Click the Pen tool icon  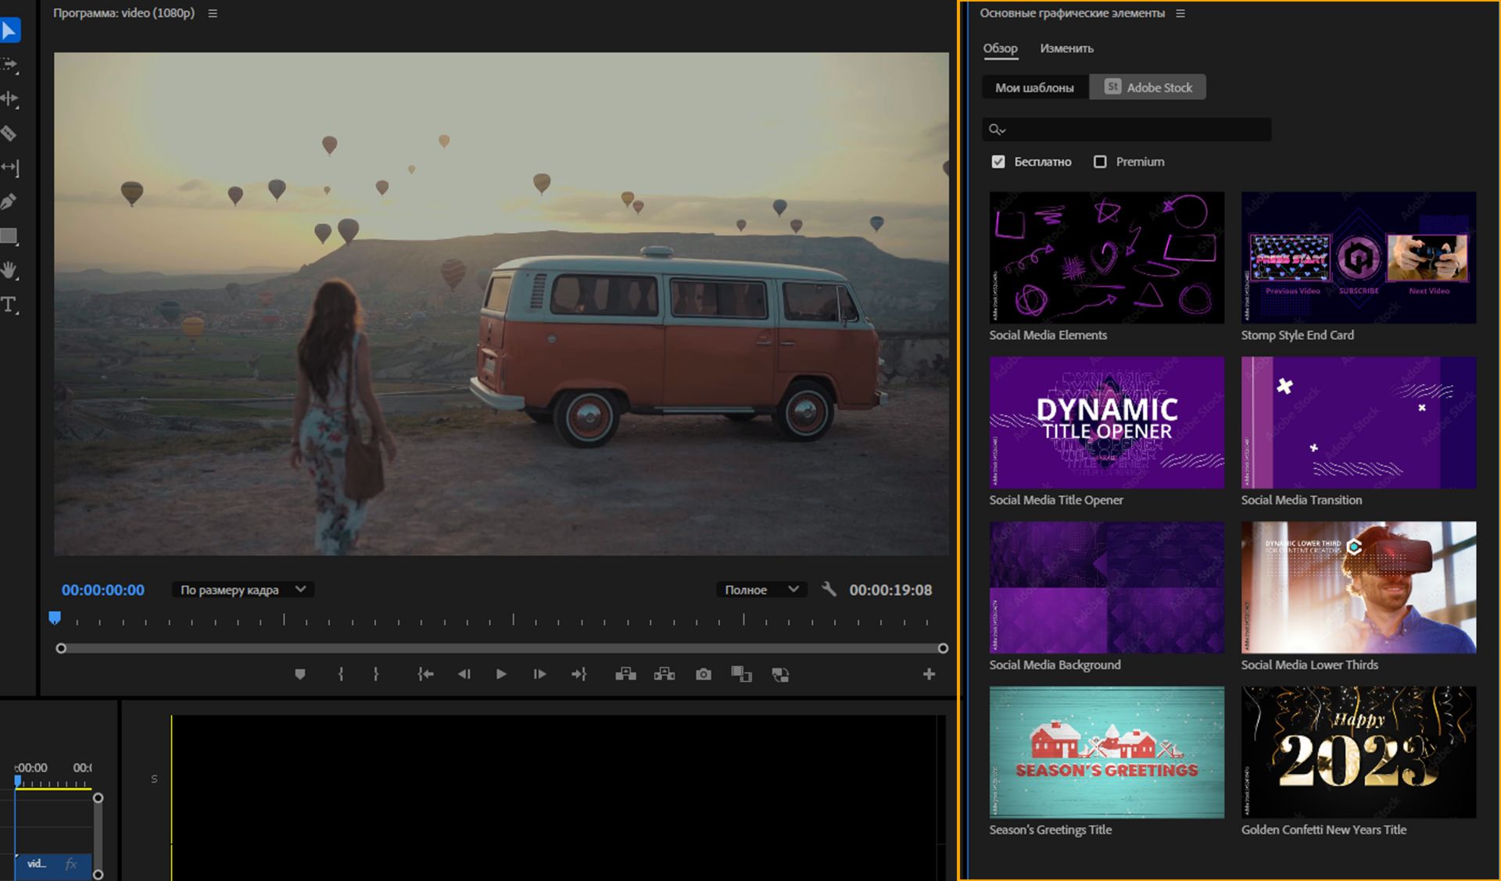(12, 202)
